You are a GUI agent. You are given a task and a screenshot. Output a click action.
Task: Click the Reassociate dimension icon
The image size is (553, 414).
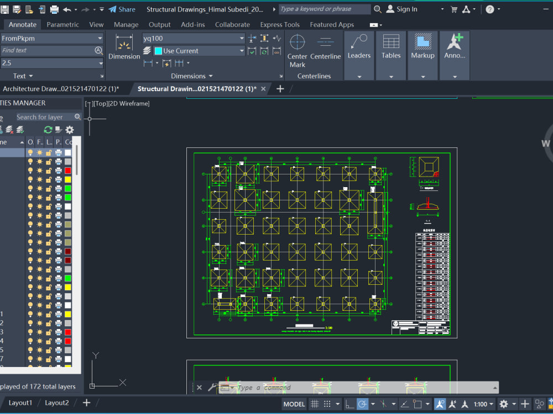(x=277, y=51)
